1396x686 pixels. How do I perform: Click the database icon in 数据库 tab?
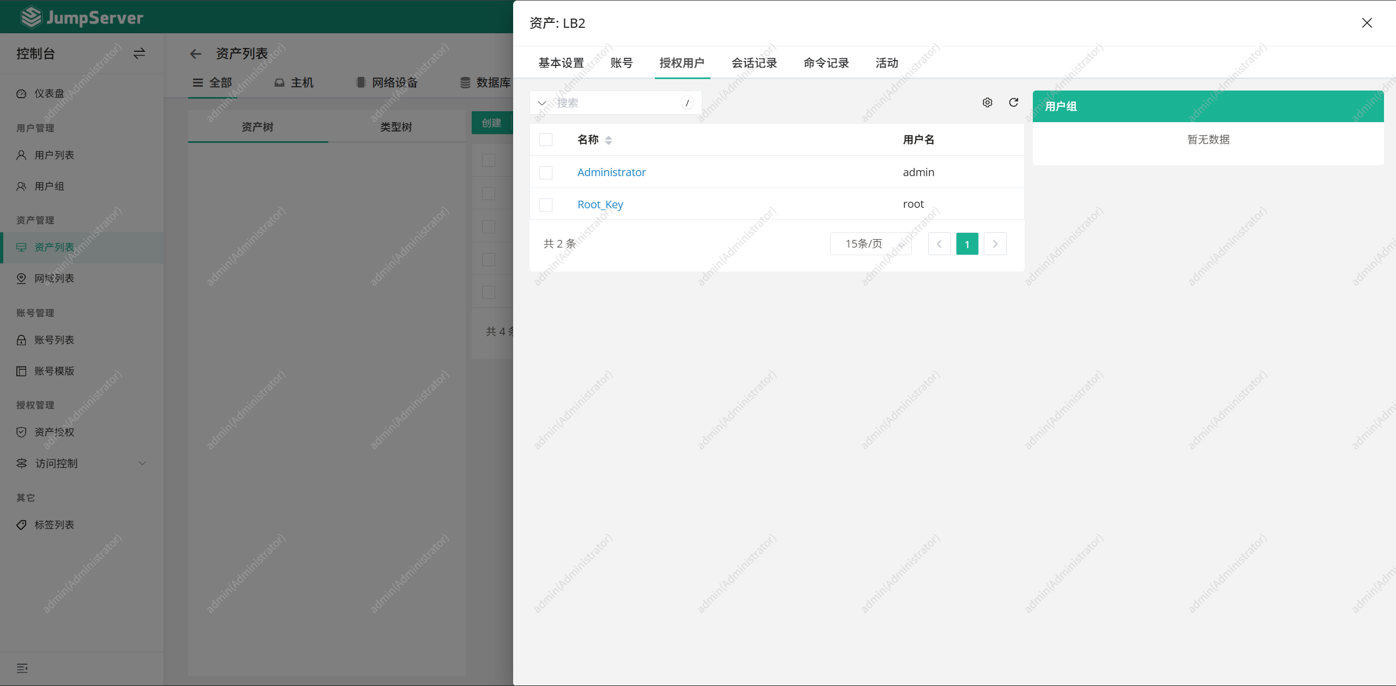[465, 82]
